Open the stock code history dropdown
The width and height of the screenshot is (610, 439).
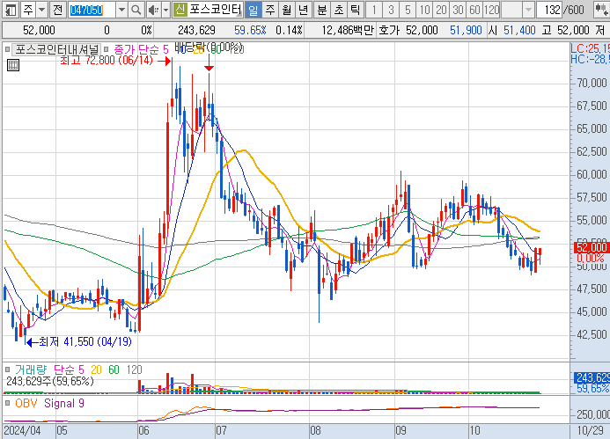pos(121,10)
